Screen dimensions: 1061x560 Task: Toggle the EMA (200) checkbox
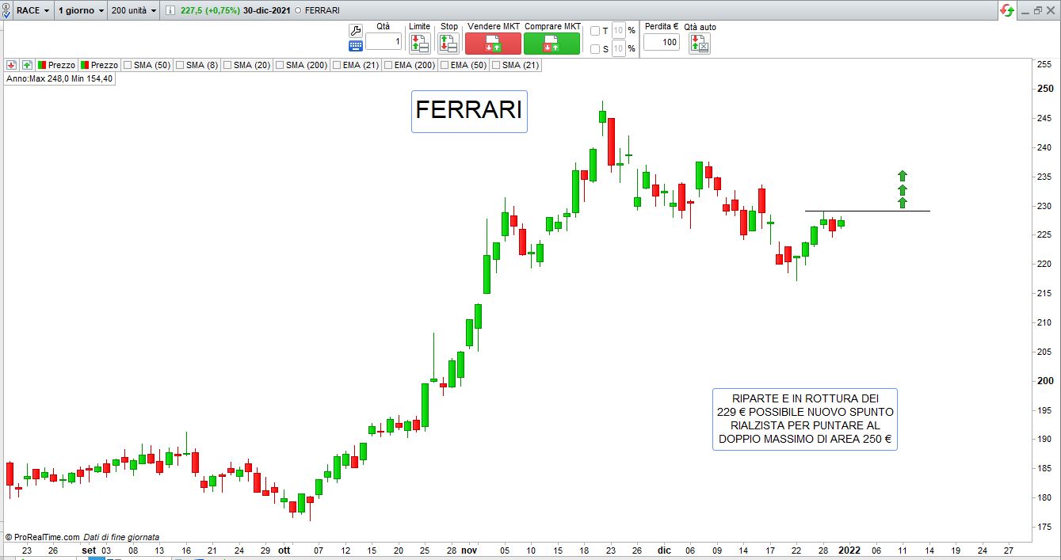point(388,65)
